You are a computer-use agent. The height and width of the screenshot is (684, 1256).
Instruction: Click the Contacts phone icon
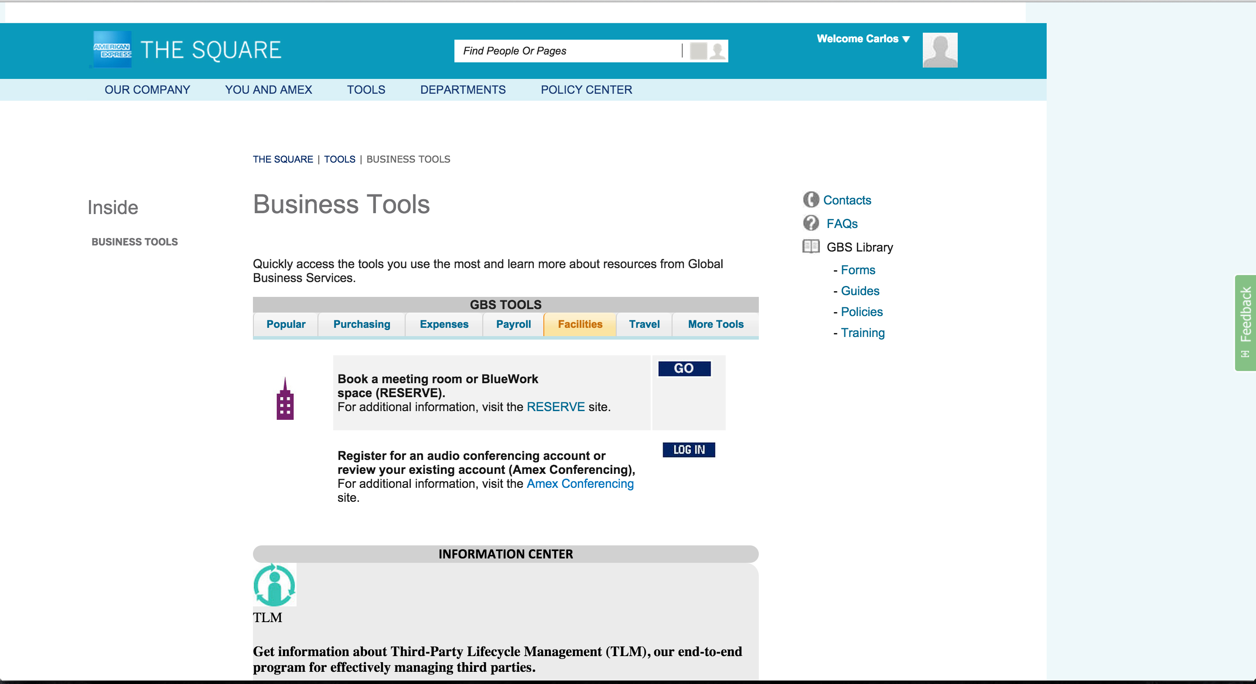pos(810,199)
